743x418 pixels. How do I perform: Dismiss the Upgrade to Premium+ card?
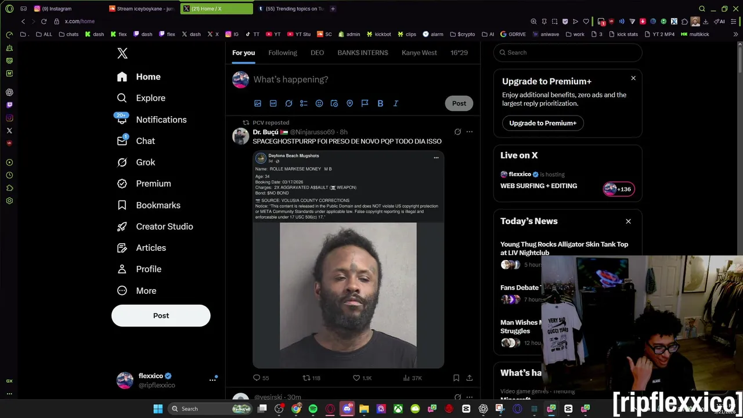point(633,78)
